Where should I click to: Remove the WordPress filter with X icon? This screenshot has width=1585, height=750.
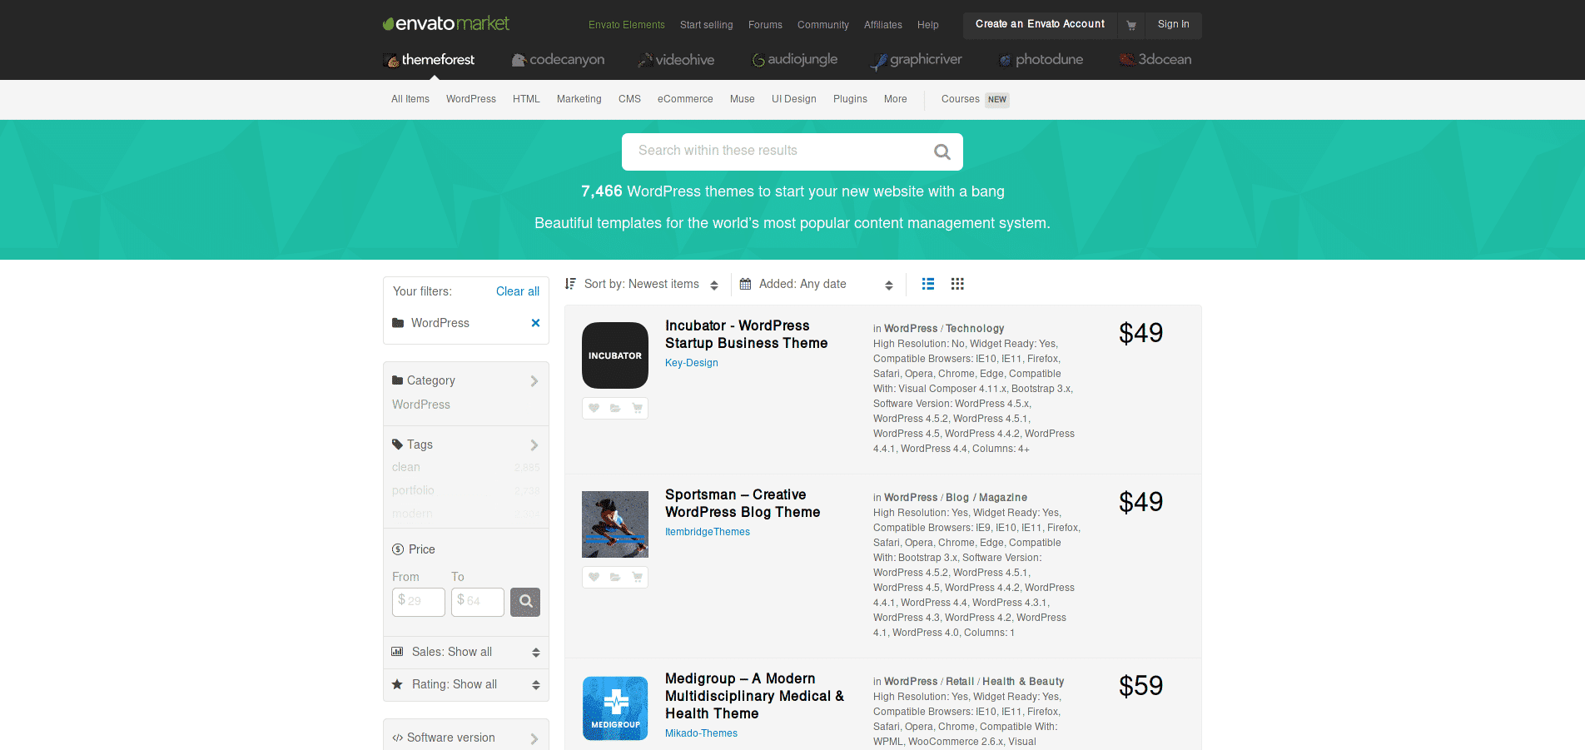click(x=535, y=323)
